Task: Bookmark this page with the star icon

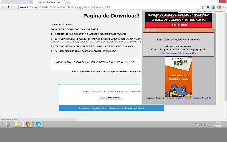Action: [203, 7]
